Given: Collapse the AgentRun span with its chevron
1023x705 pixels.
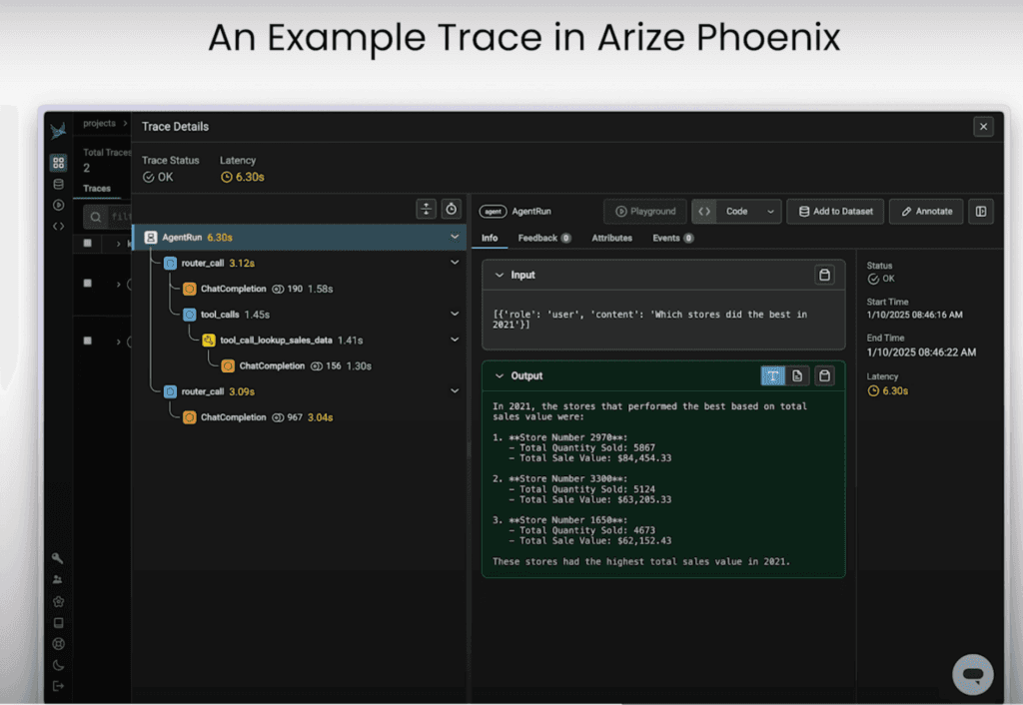Looking at the screenshot, I should click(x=455, y=237).
